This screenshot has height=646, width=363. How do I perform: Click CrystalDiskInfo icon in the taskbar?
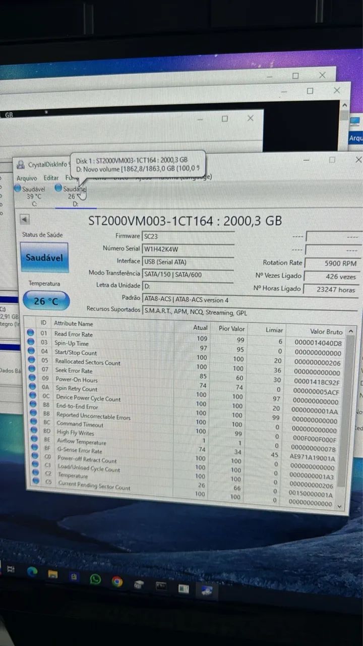point(206,590)
